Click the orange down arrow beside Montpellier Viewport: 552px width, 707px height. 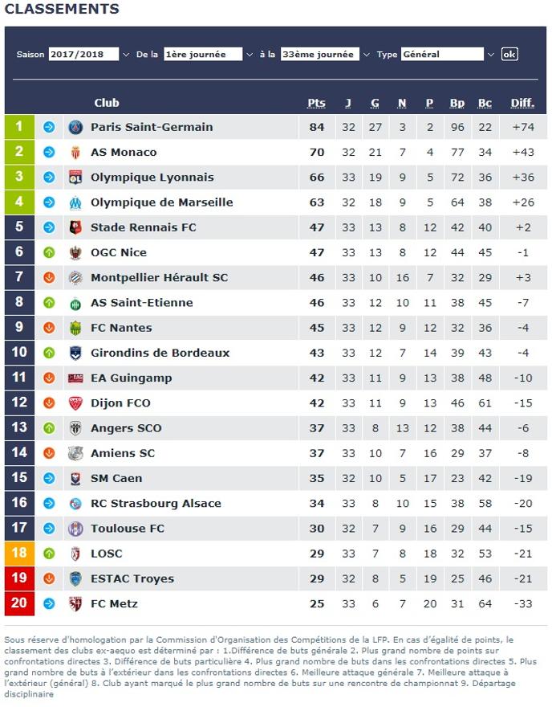[x=49, y=278]
